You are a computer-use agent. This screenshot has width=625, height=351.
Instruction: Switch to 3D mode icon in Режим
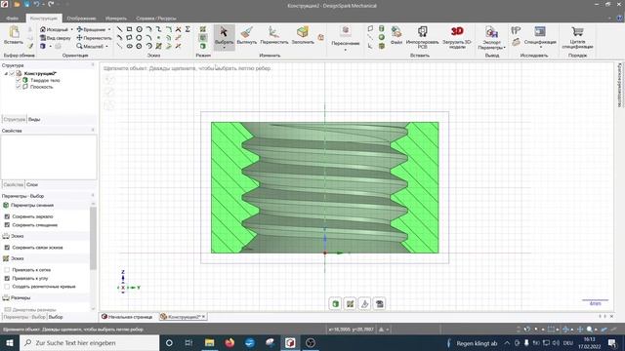click(203, 46)
